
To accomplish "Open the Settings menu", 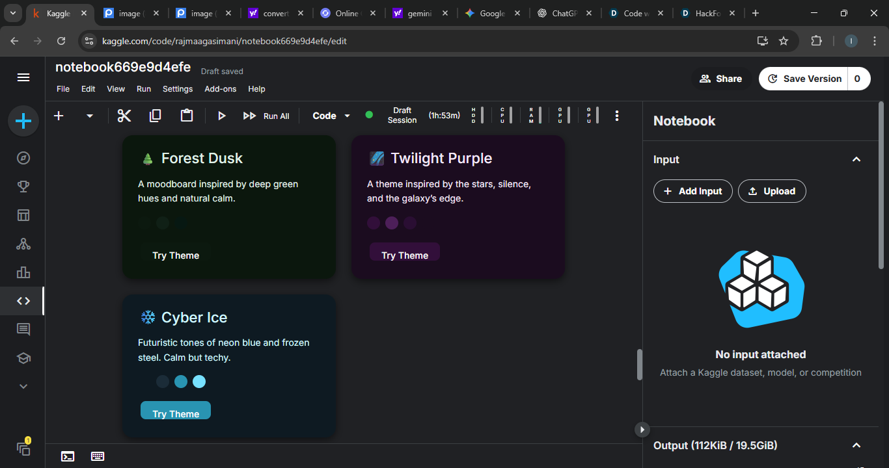I will (178, 89).
